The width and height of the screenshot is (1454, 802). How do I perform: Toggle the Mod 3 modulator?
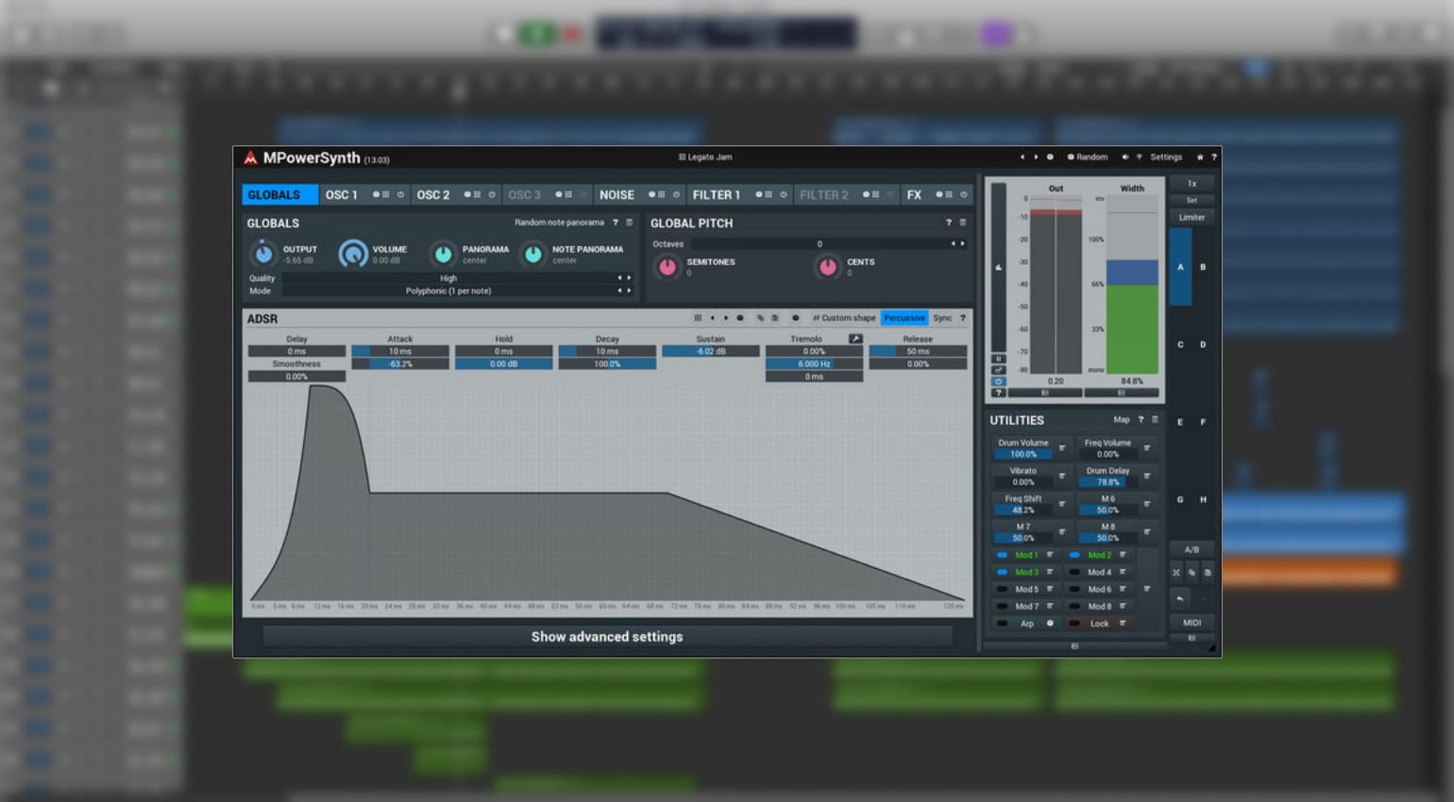point(1002,572)
